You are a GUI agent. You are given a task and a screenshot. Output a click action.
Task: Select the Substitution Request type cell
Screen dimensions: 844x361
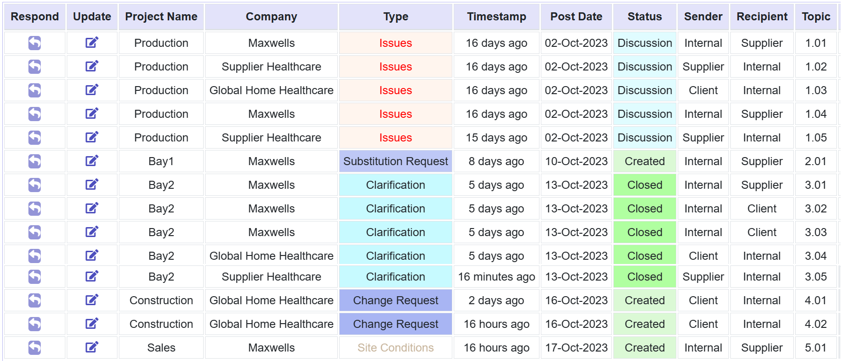395,161
